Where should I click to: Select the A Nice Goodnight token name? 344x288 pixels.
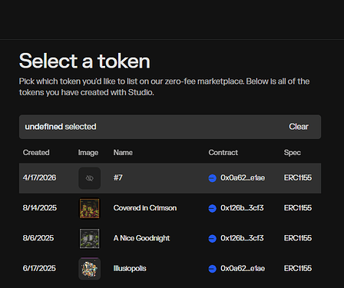[141, 238]
